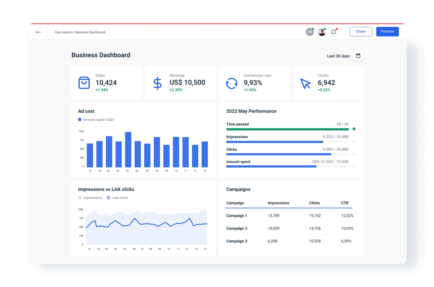Click the Revenue dollar sign icon
Viewport: 434px width, 287px height.
point(158,83)
